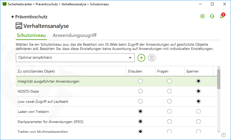This screenshot has width=231, height=140.
Task: Select the HOSTS-Datei row label
Action: [28, 92]
